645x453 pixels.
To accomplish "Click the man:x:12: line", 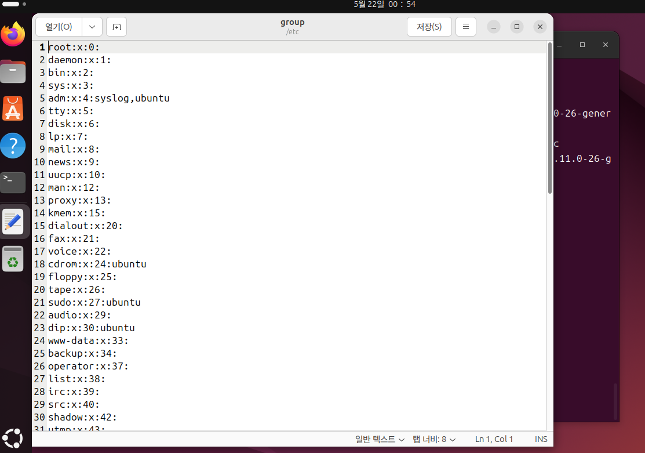I will pyautogui.click(x=74, y=188).
